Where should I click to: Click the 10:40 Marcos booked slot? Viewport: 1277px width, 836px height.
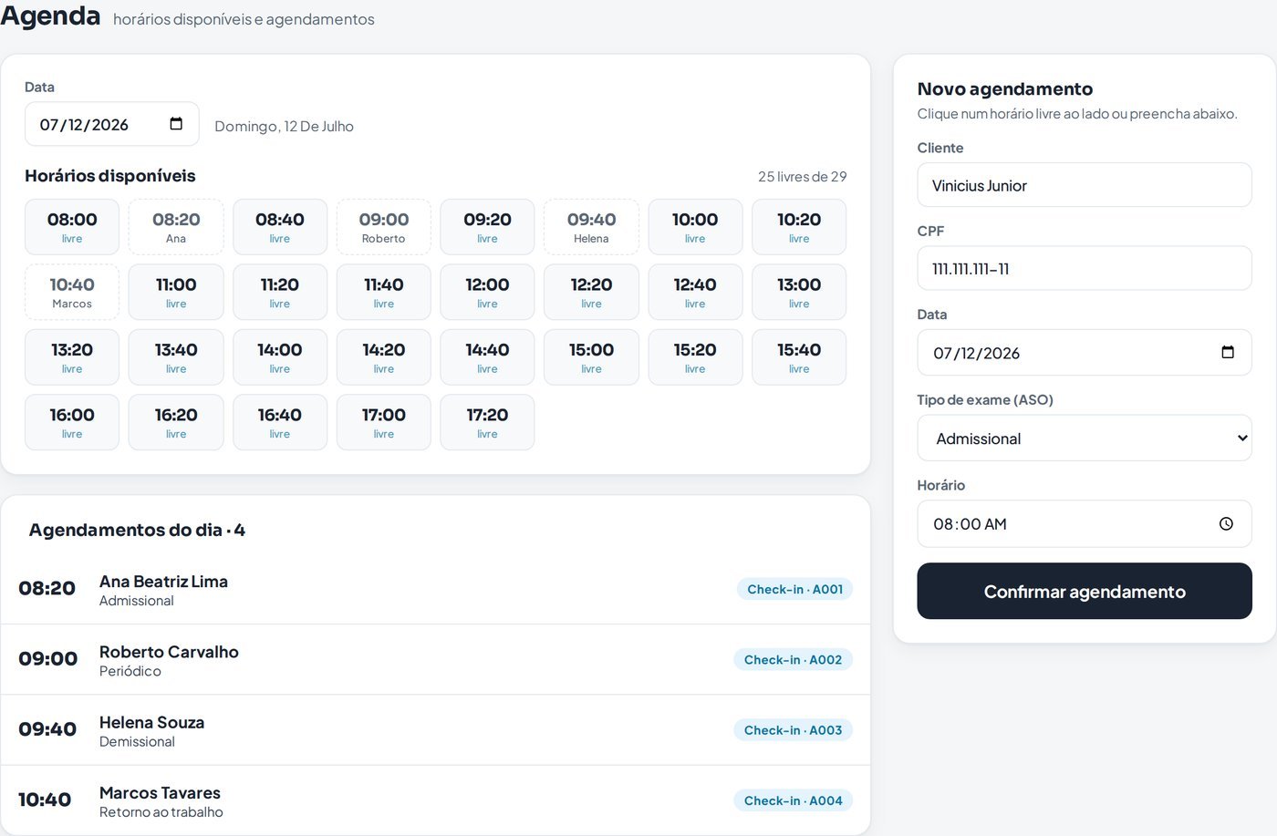point(72,292)
